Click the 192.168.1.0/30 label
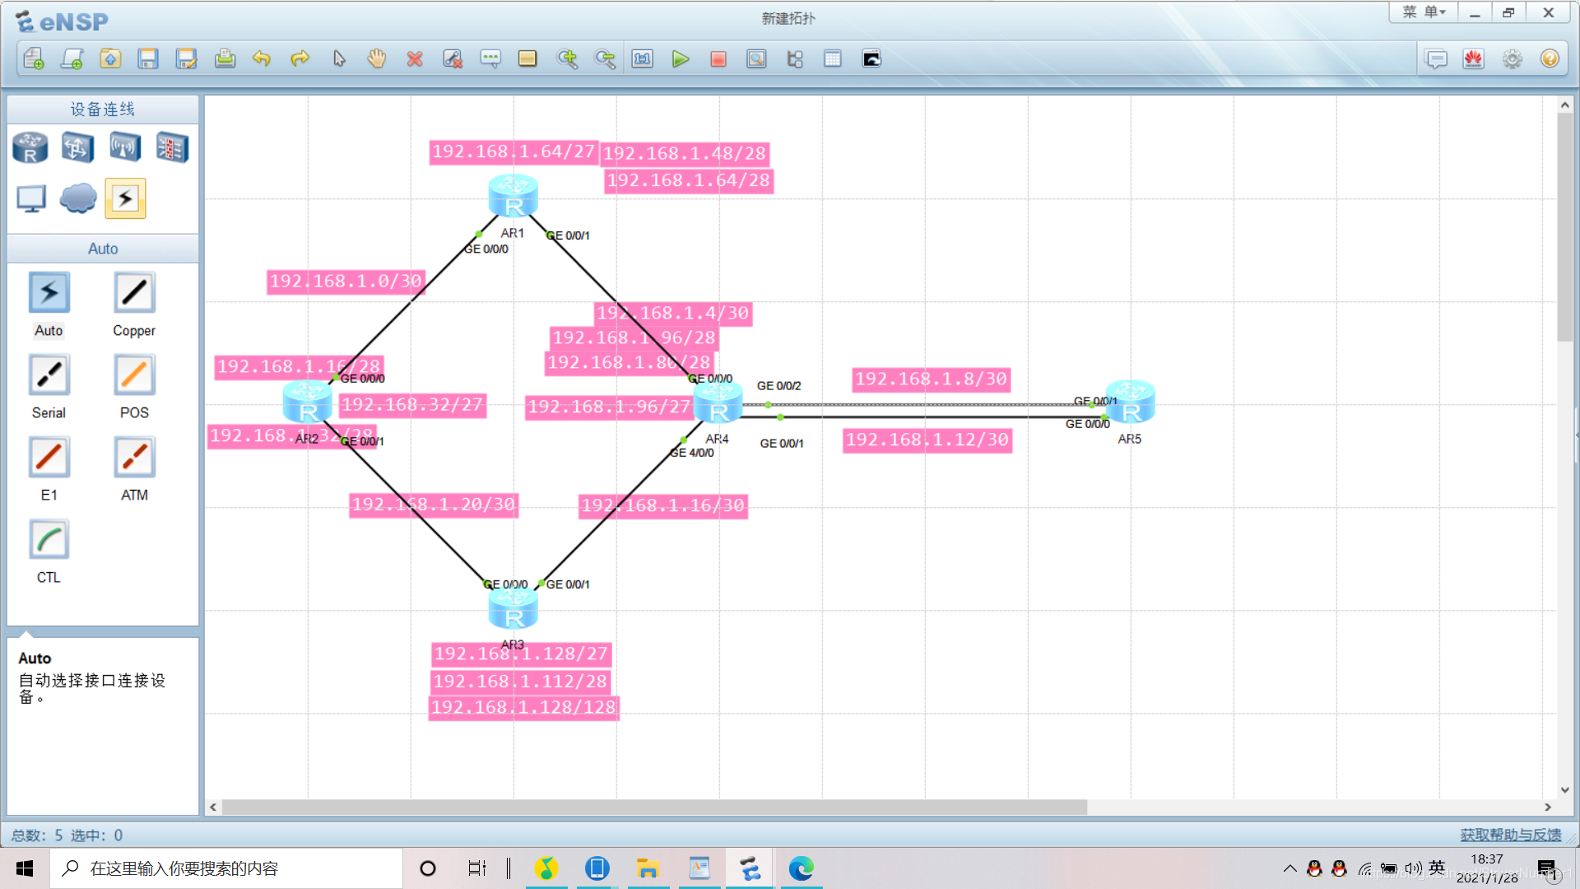The height and width of the screenshot is (889, 1580). tap(346, 282)
